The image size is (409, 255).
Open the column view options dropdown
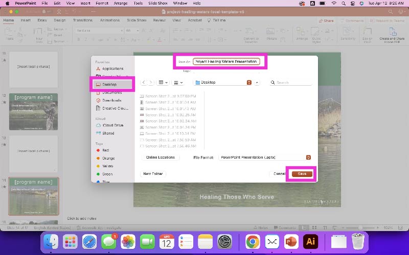pyautogui.click(x=163, y=83)
